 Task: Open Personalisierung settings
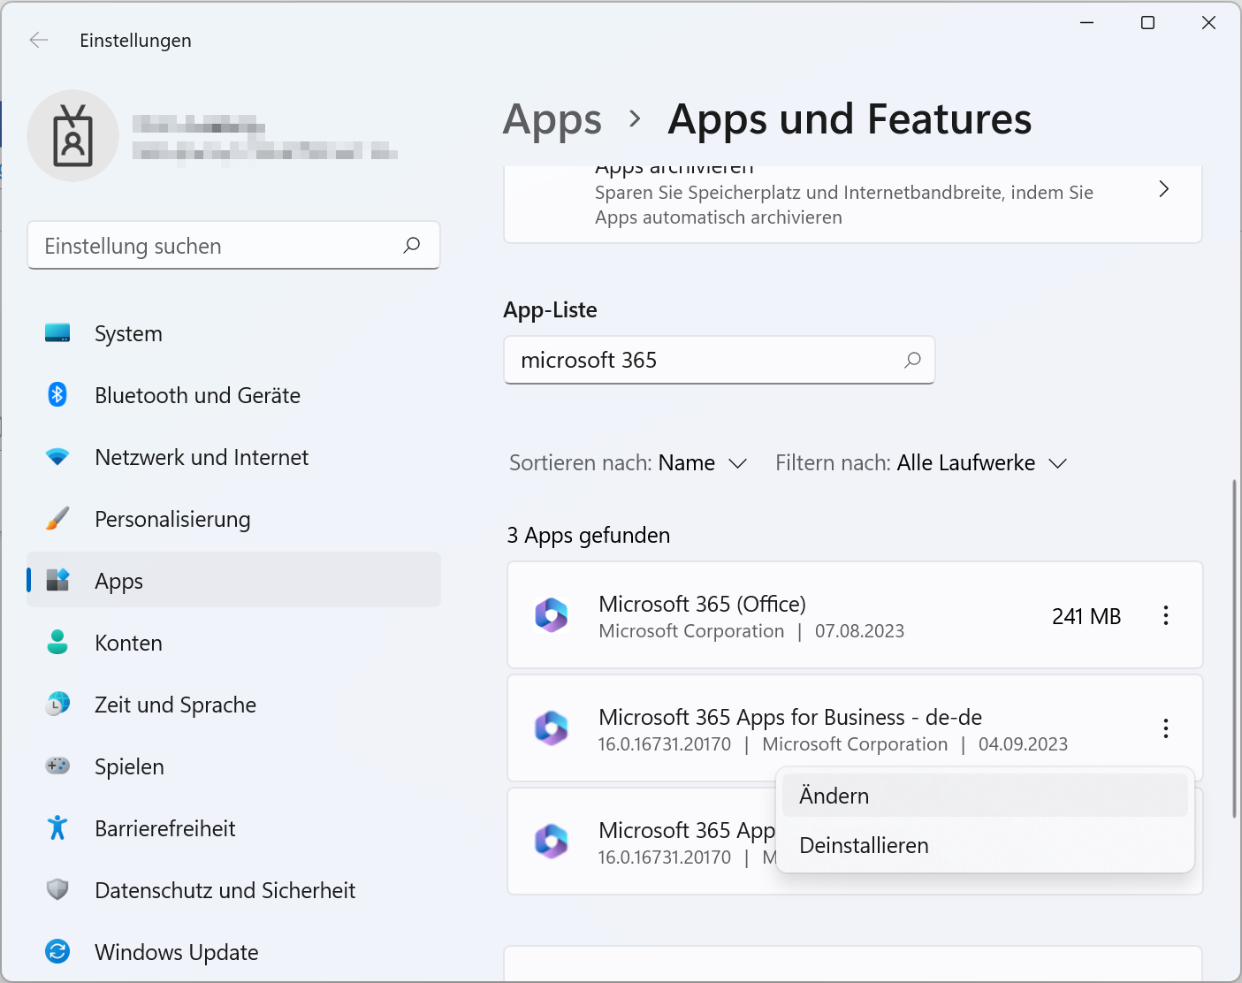point(234,519)
